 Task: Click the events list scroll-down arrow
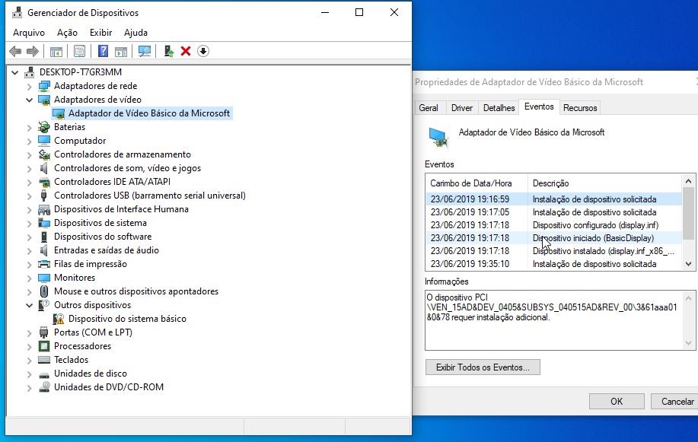[689, 264]
